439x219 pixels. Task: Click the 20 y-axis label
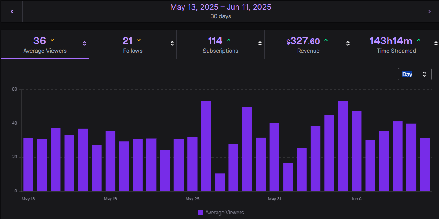click(14, 157)
